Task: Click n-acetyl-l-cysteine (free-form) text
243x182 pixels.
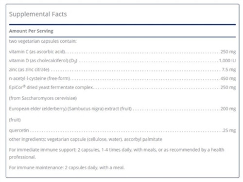Action: click(39, 78)
